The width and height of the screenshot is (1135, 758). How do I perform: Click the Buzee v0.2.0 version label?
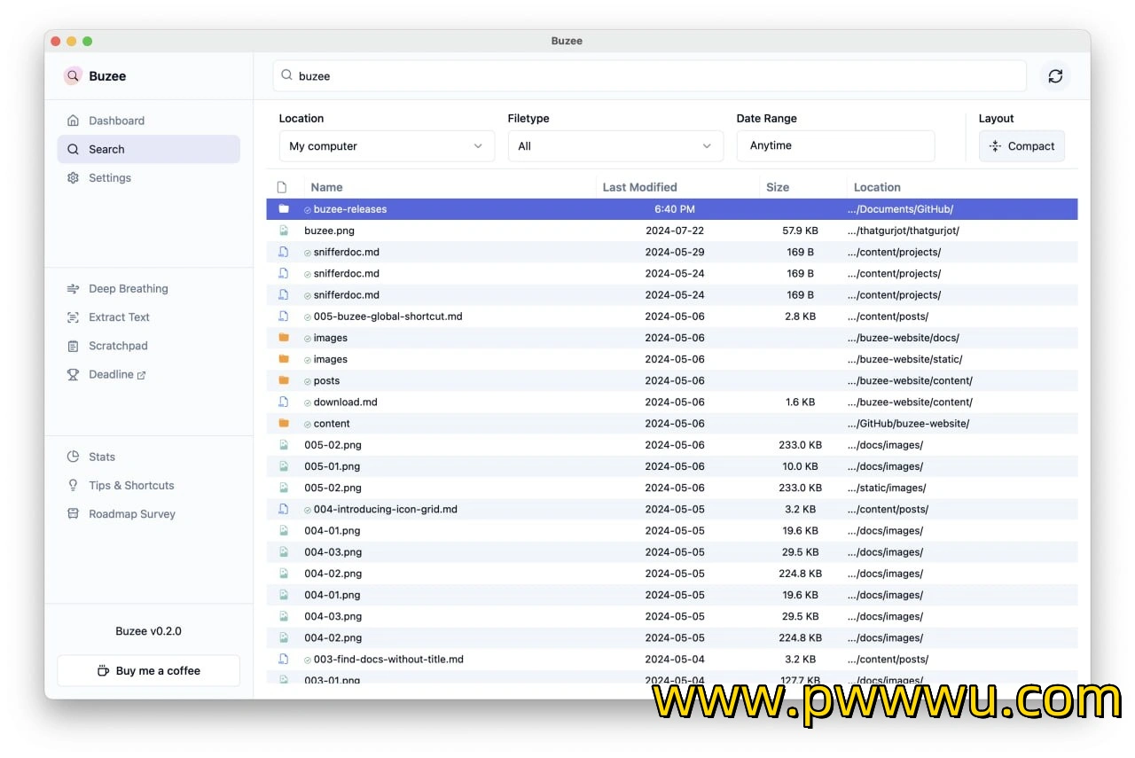[148, 631]
